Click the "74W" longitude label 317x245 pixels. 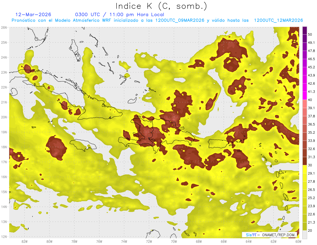tap(124, 241)
